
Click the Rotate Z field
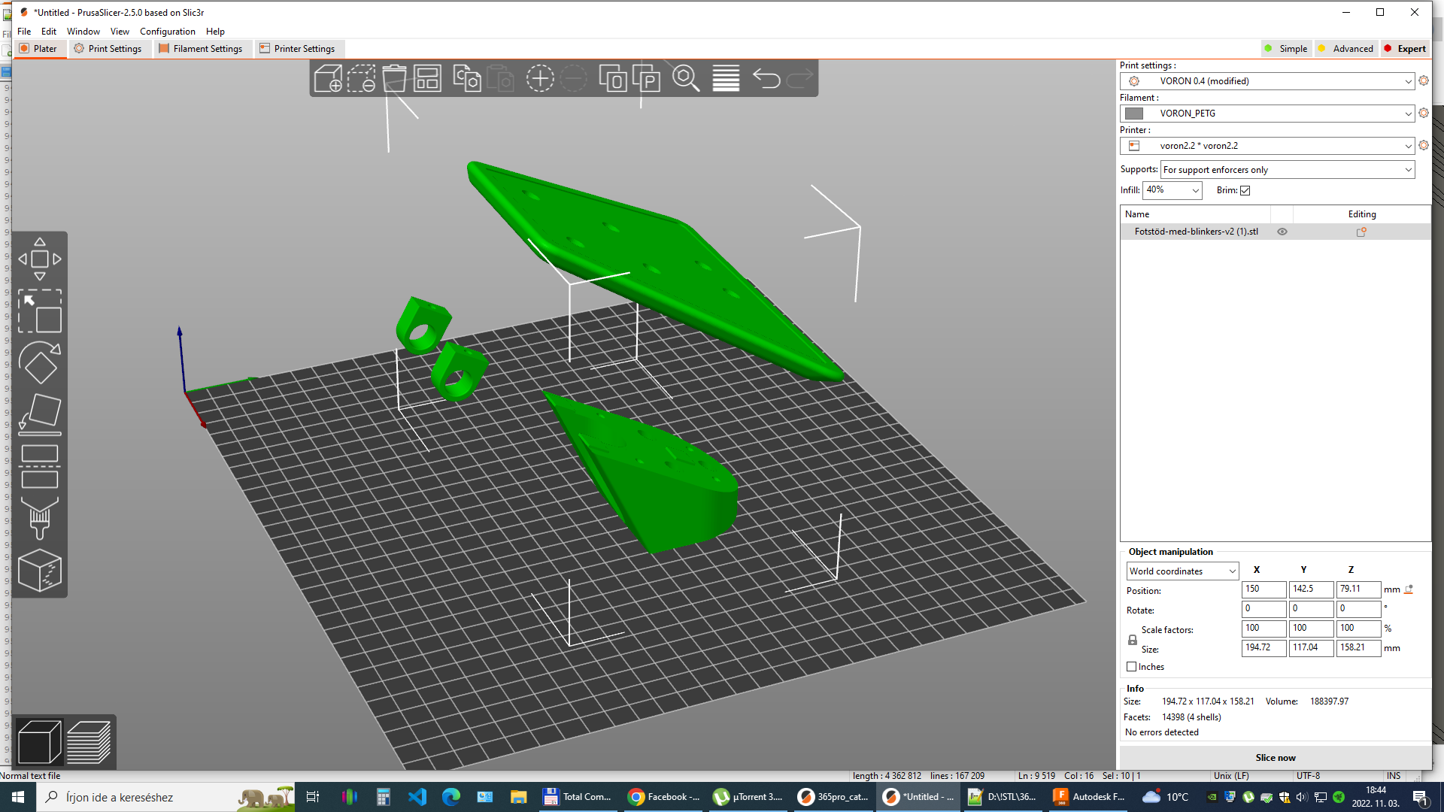coord(1358,609)
